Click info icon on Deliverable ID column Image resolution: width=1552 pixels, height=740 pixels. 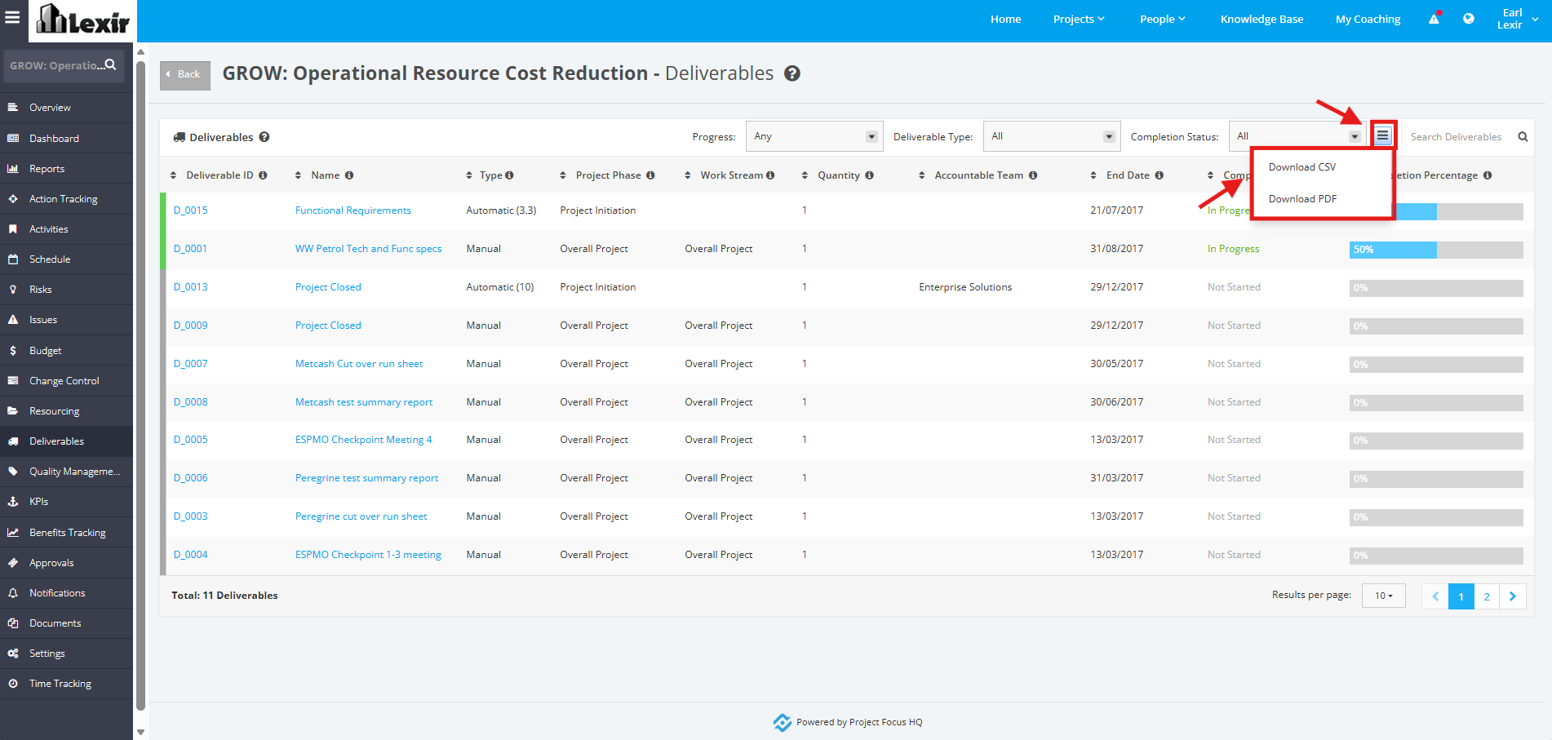click(263, 175)
